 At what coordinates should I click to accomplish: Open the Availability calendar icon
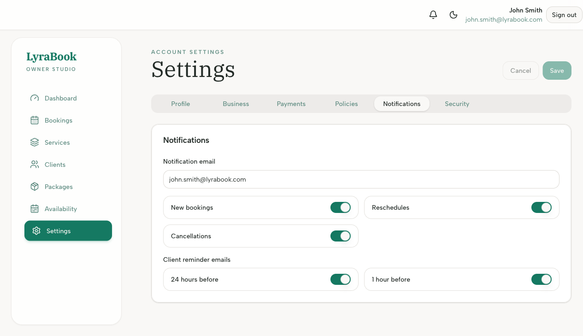pos(35,209)
